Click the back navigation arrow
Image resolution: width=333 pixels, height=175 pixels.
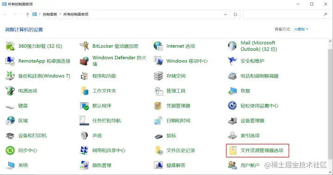tap(6, 14)
